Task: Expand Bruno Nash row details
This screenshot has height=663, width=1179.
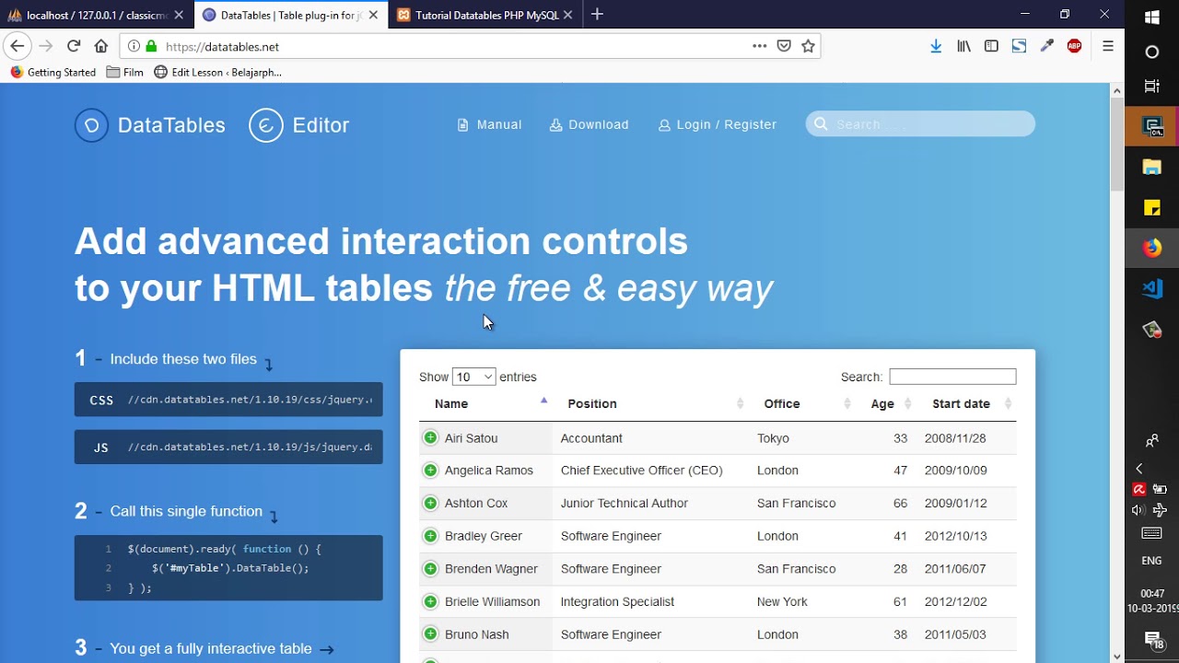Action: click(x=430, y=634)
